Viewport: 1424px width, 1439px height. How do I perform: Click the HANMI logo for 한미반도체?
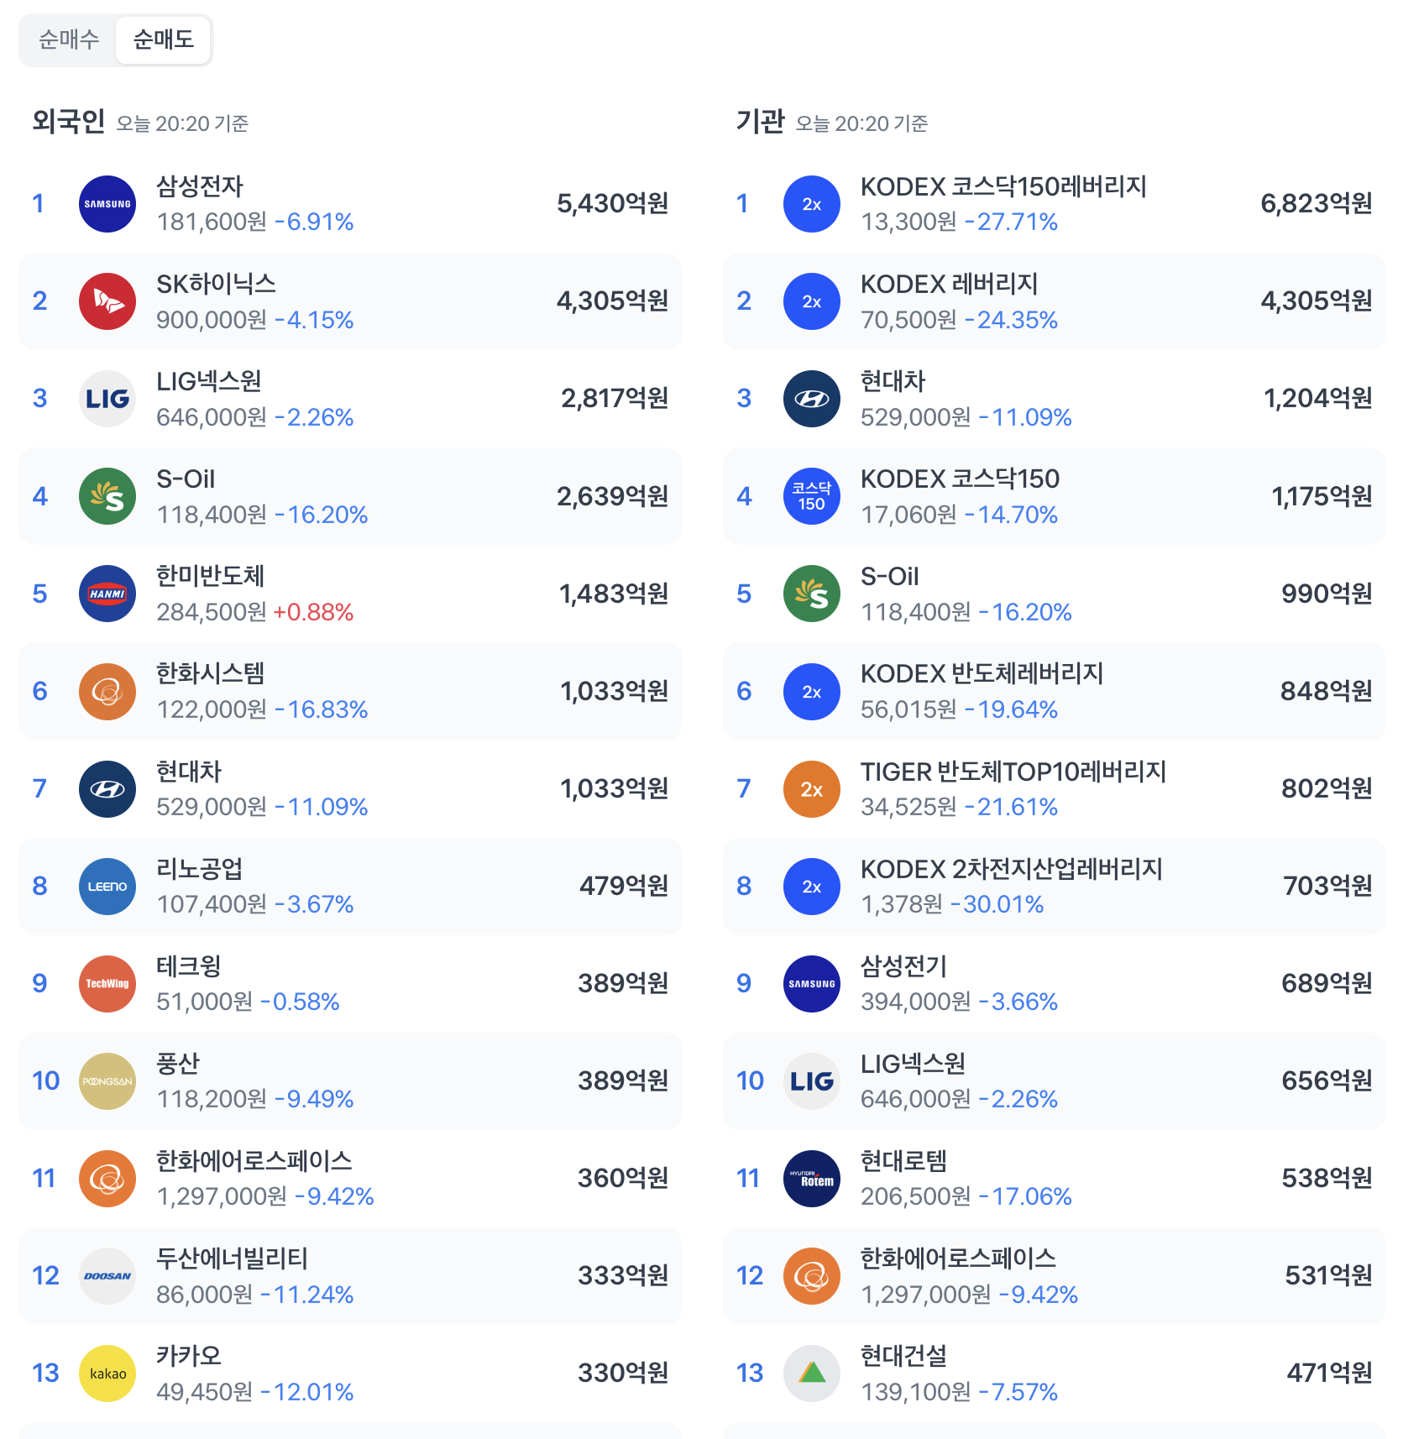click(x=107, y=594)
